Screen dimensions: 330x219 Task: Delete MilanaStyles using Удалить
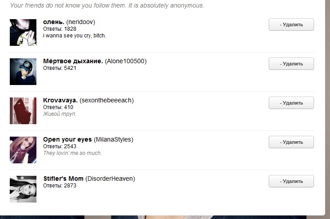coord(291,142)
